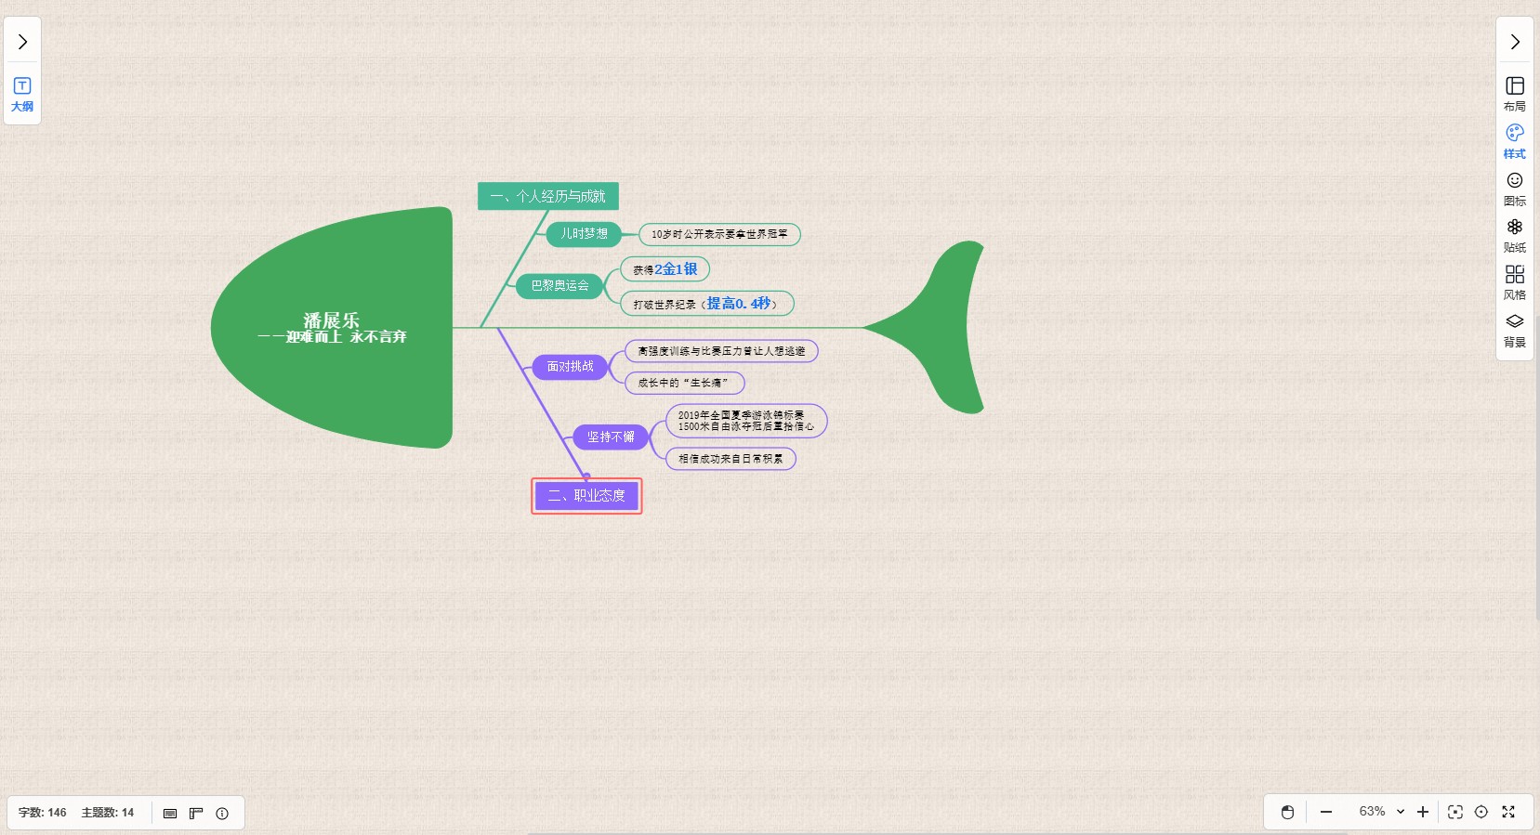Collapse the right sidebar chevron
The image size is (1540, 835).
click(x=1514, y=42)
